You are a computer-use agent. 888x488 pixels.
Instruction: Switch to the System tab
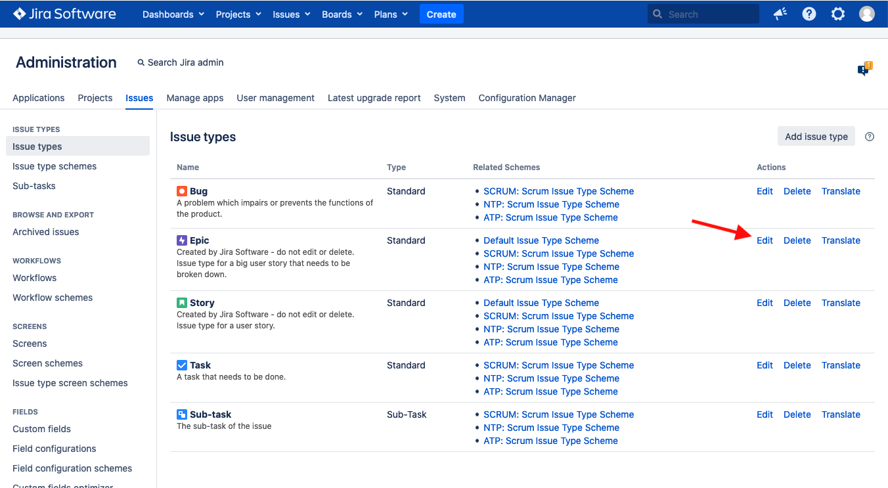[450, 98]
